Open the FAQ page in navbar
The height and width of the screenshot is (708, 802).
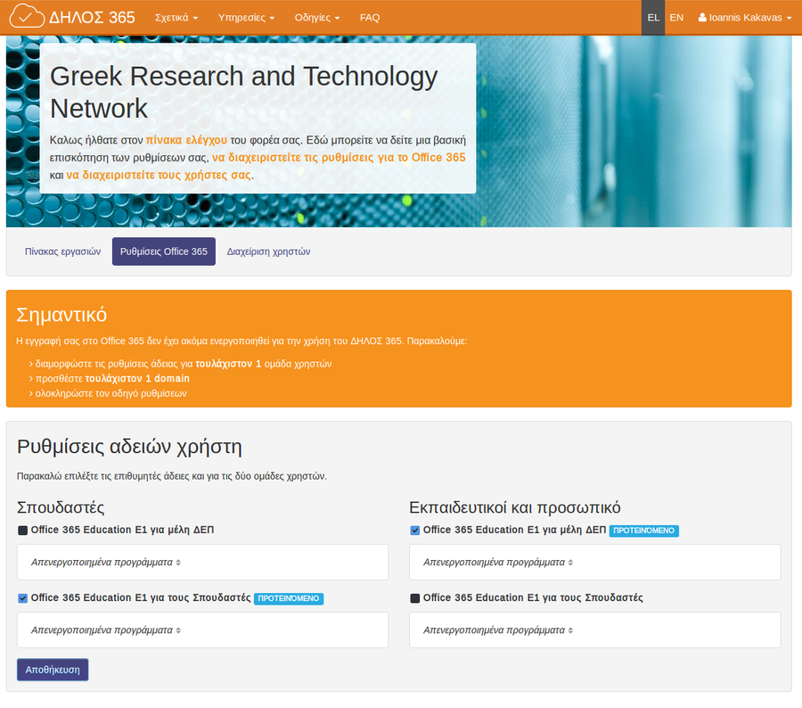coord(369,18)
